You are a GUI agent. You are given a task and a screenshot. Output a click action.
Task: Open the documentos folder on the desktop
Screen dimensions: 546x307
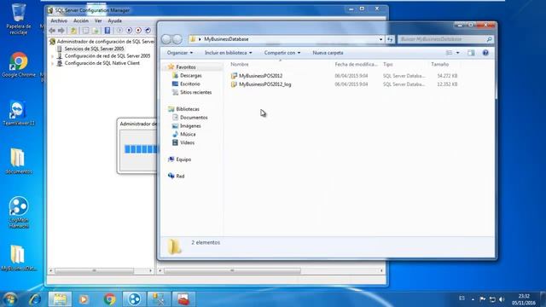(x=18, y=161)
